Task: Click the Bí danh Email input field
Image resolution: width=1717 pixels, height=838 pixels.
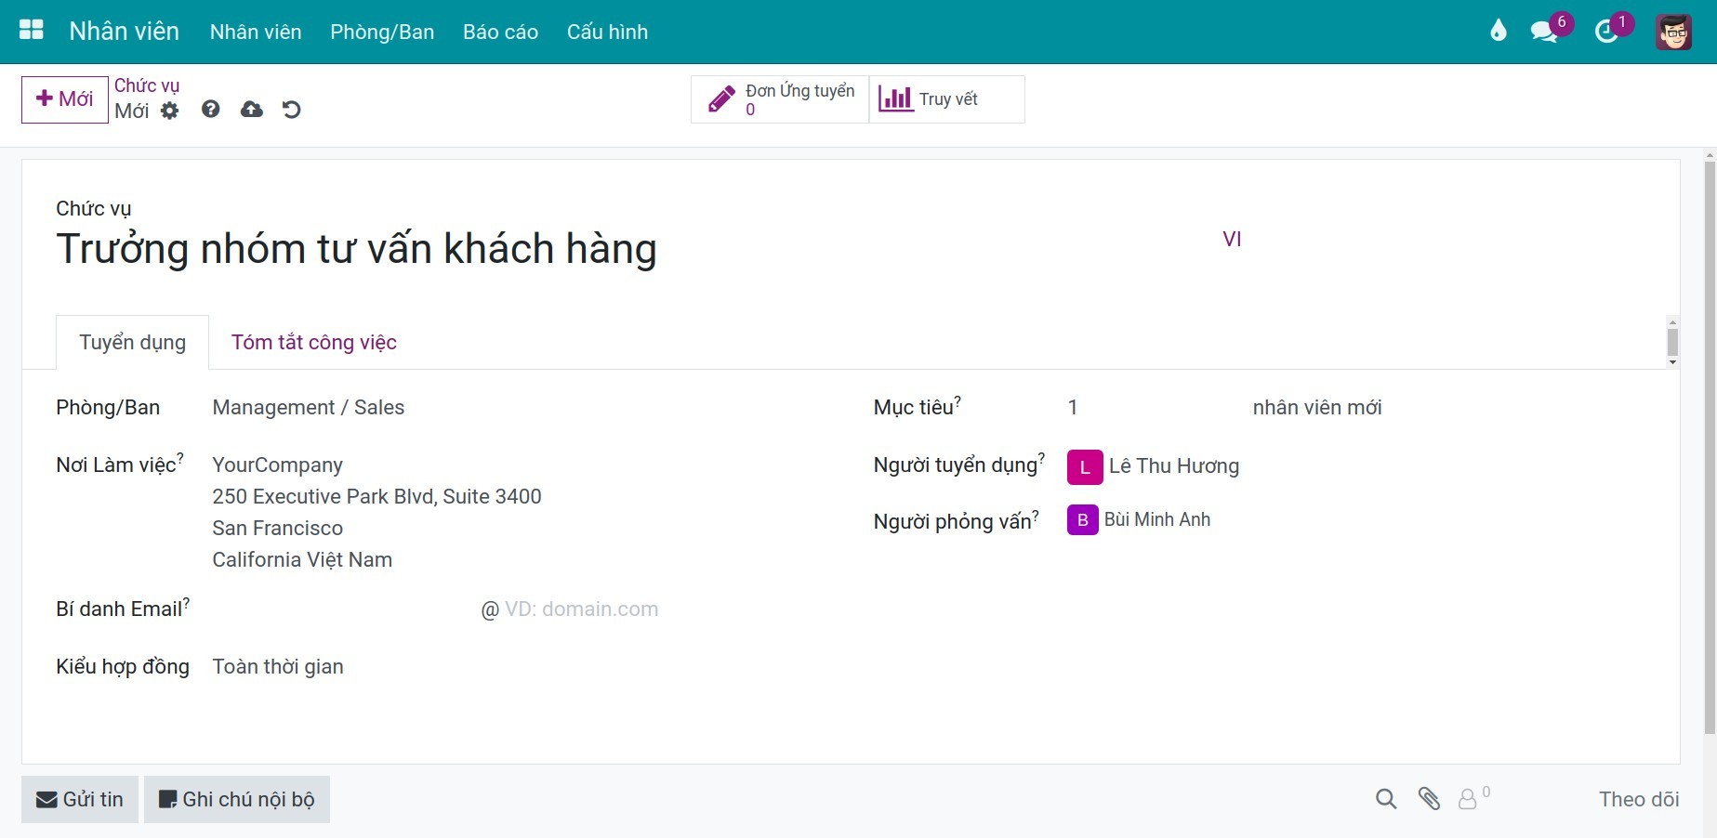Action: pyautogui.click(x=342, y=609)
